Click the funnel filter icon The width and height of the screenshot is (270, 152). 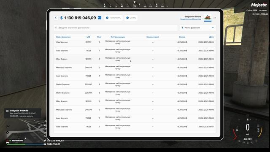coord(182,27)
